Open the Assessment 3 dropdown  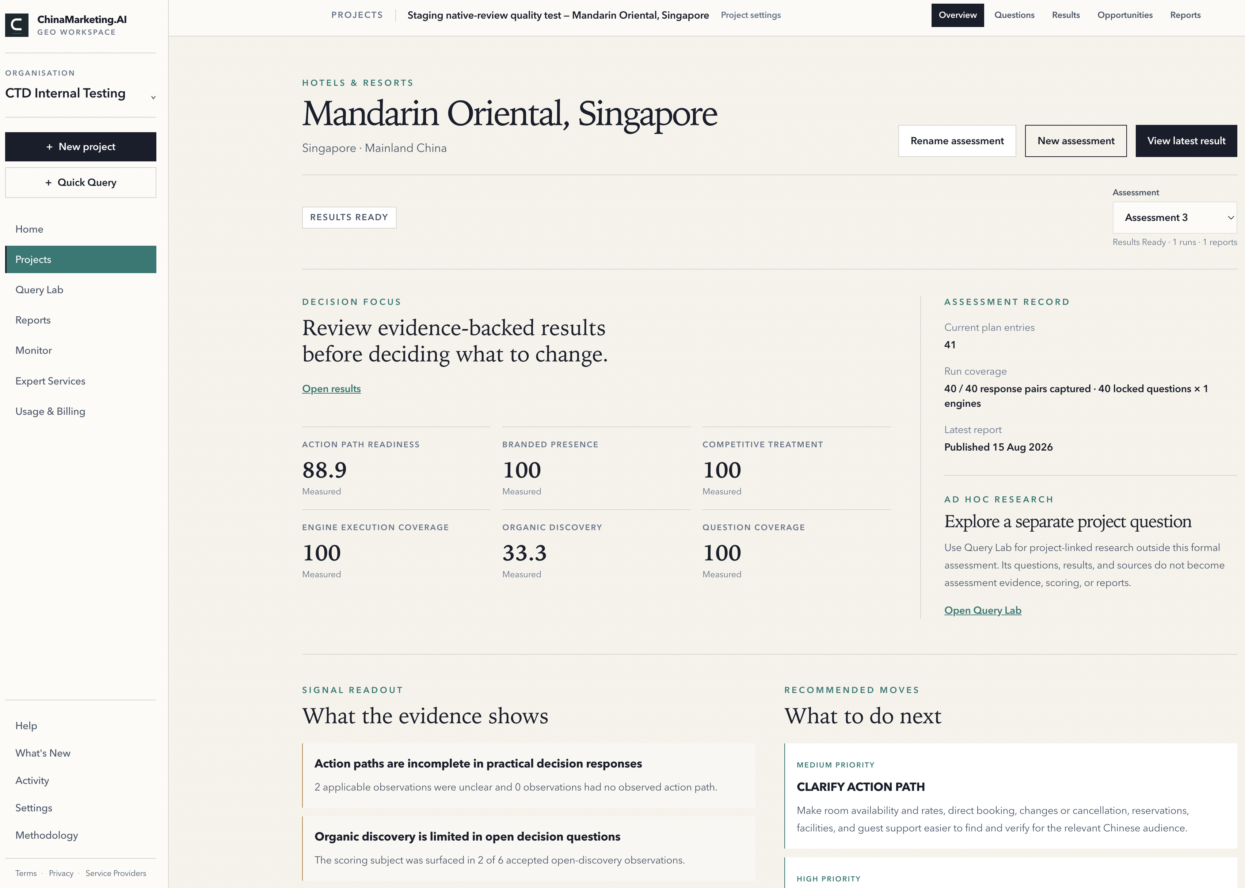(x=1174, y=218)
